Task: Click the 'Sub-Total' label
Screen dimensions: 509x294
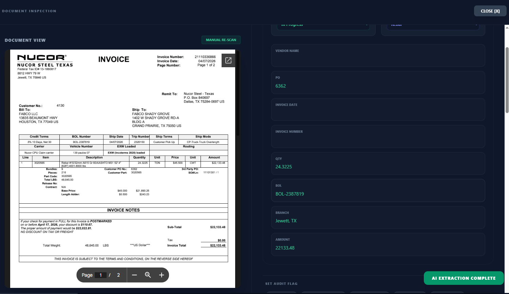Action: 174,227
